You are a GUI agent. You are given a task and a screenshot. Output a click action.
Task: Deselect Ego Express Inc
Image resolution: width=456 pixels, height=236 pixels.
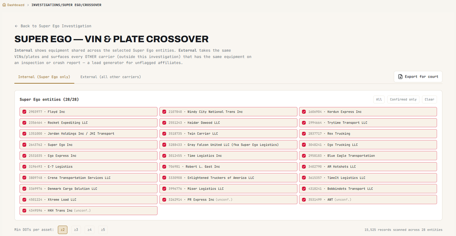[88, 156]
